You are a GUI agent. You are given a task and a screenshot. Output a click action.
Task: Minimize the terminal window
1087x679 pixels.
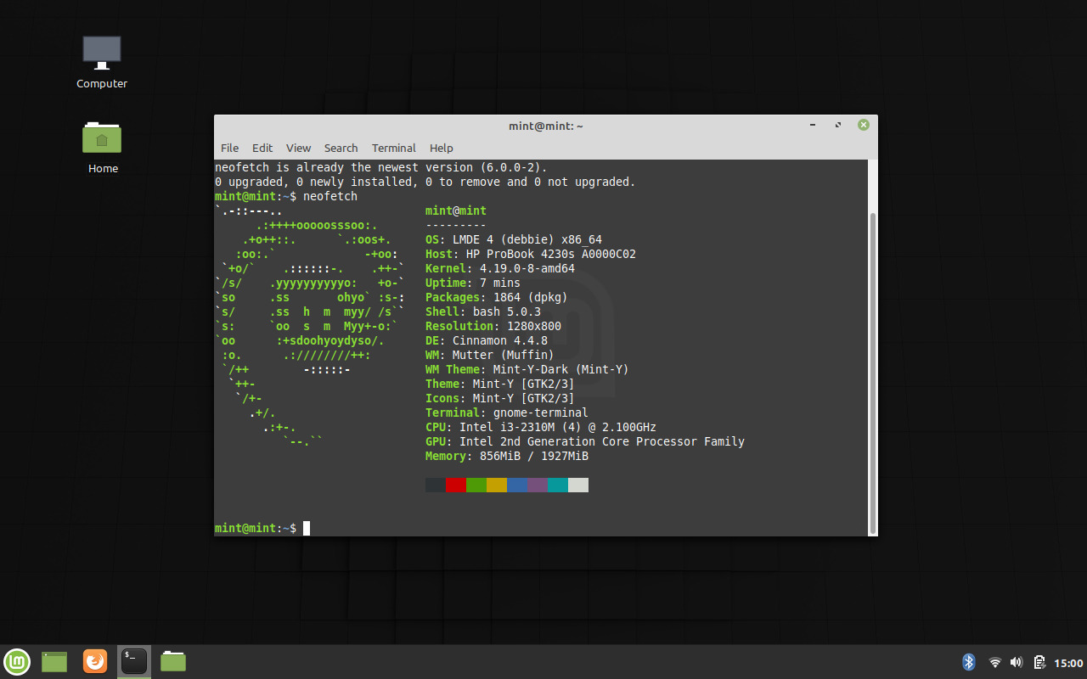pyautogui.click(x=814, y=125)
